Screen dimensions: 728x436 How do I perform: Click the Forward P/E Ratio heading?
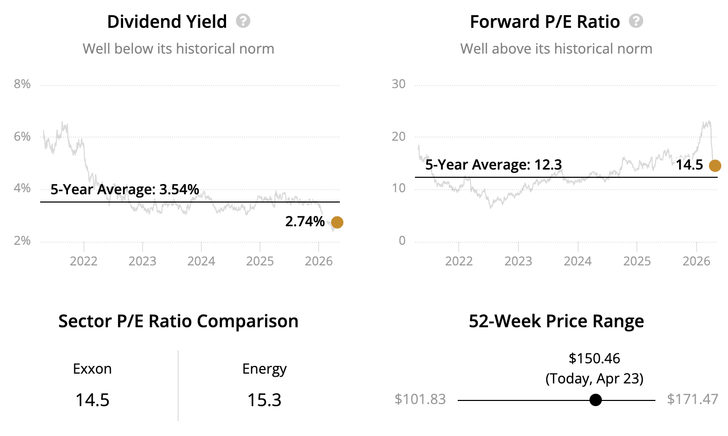click(x=545, y=22)
